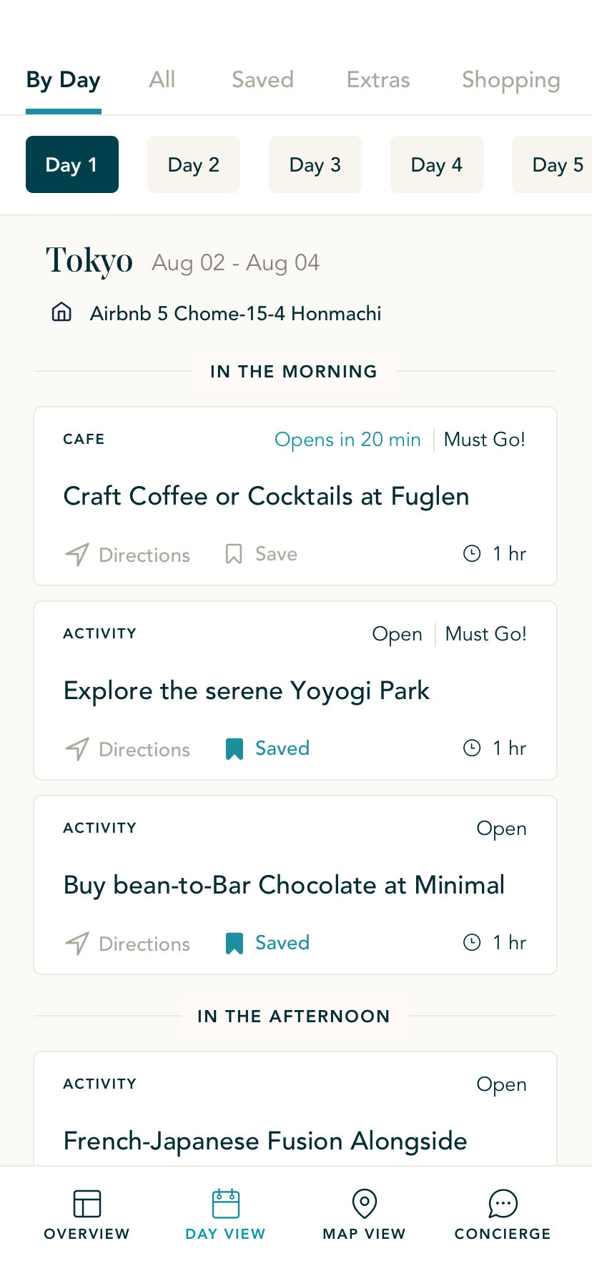Screen dimensions: 592x1281
Task: Open the Overview tab icon
Action: (87, 1204)
